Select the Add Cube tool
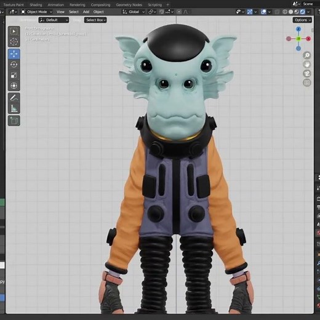320x320 pixels. pyautogui.click(x=14, y=121)
